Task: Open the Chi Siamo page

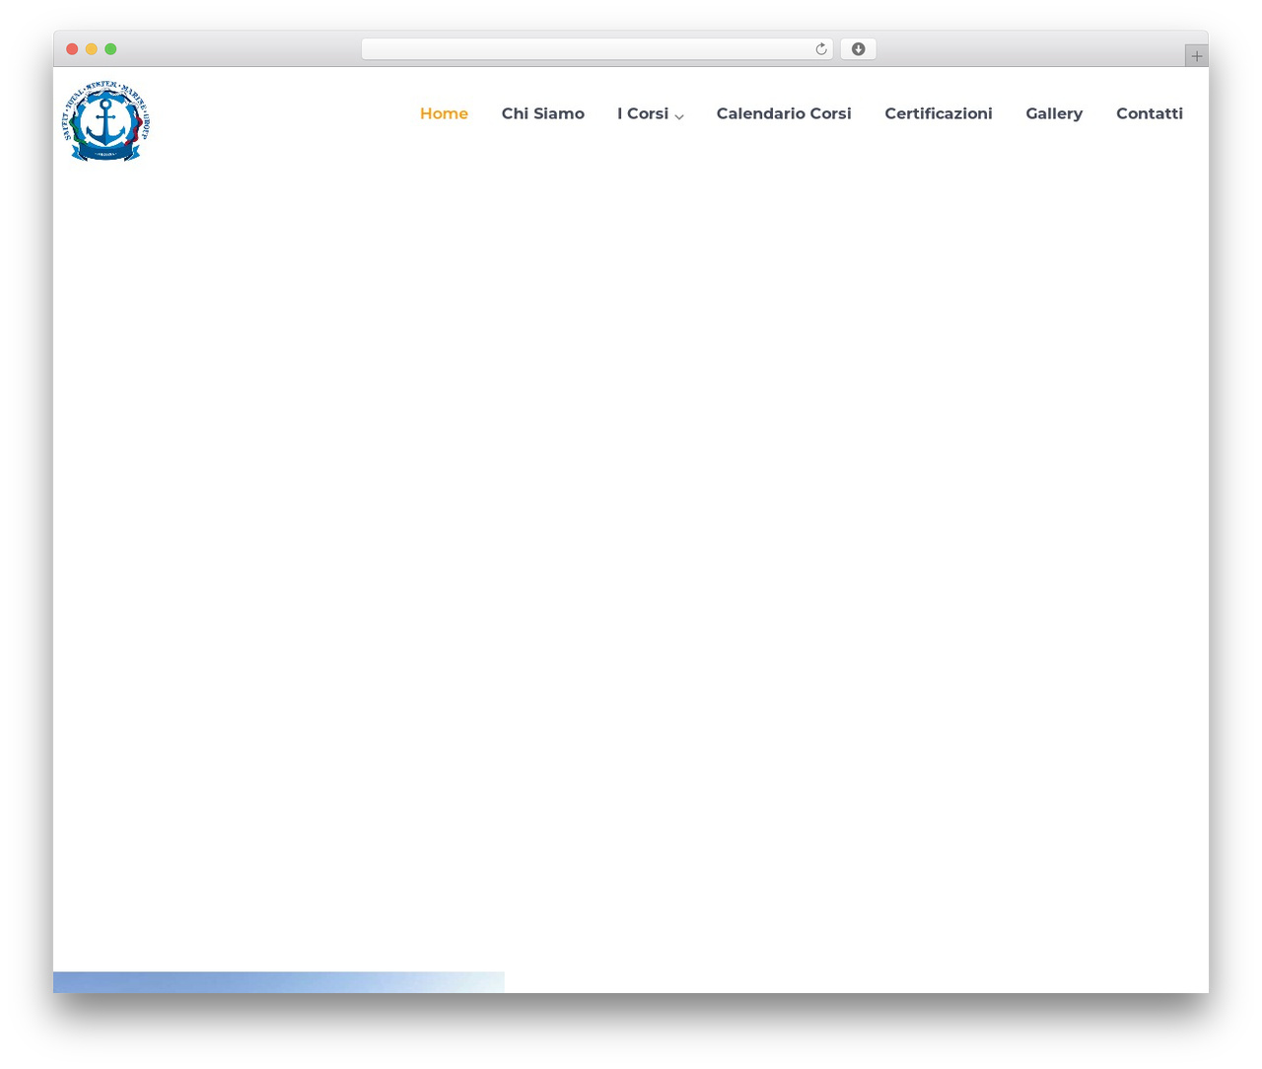Action: [542, 113]
